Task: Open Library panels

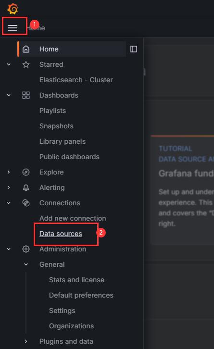Action: click(63, 141)
